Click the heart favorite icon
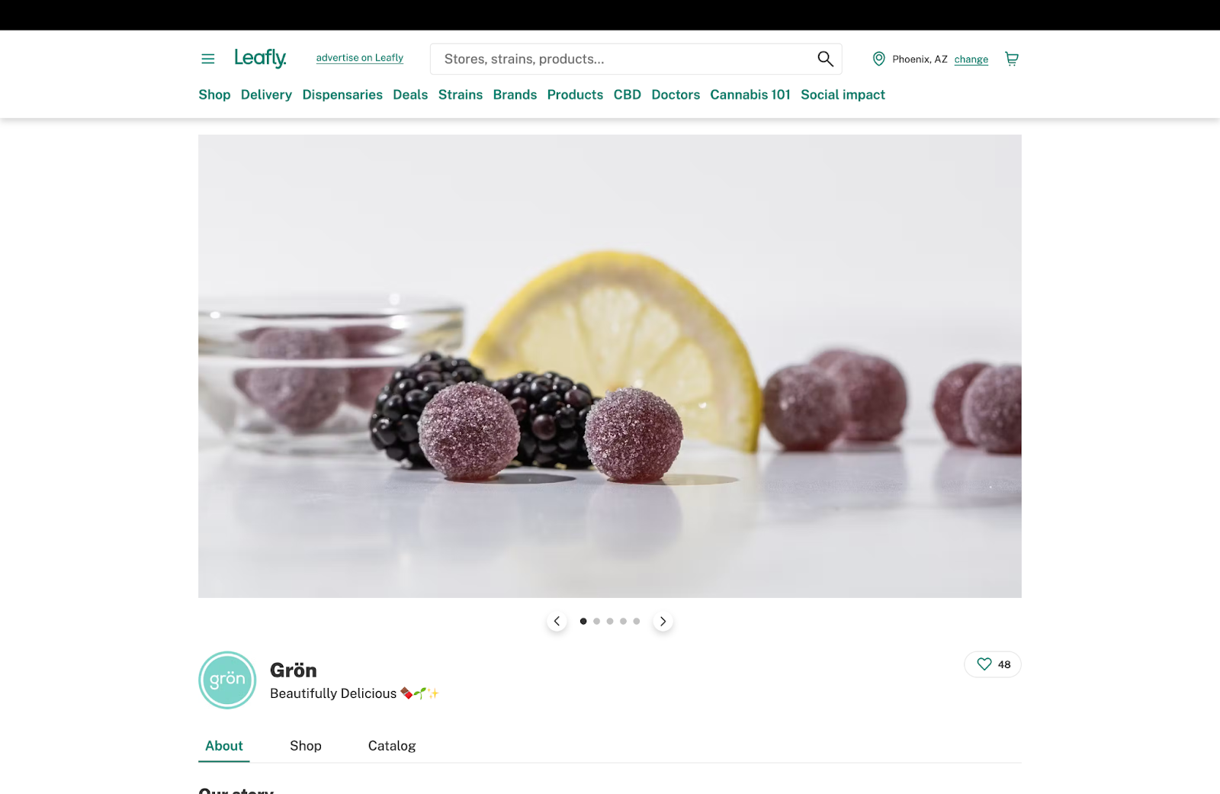This screenshot has width=1220, height=794. pyautogui.click(x=984, y=664)
